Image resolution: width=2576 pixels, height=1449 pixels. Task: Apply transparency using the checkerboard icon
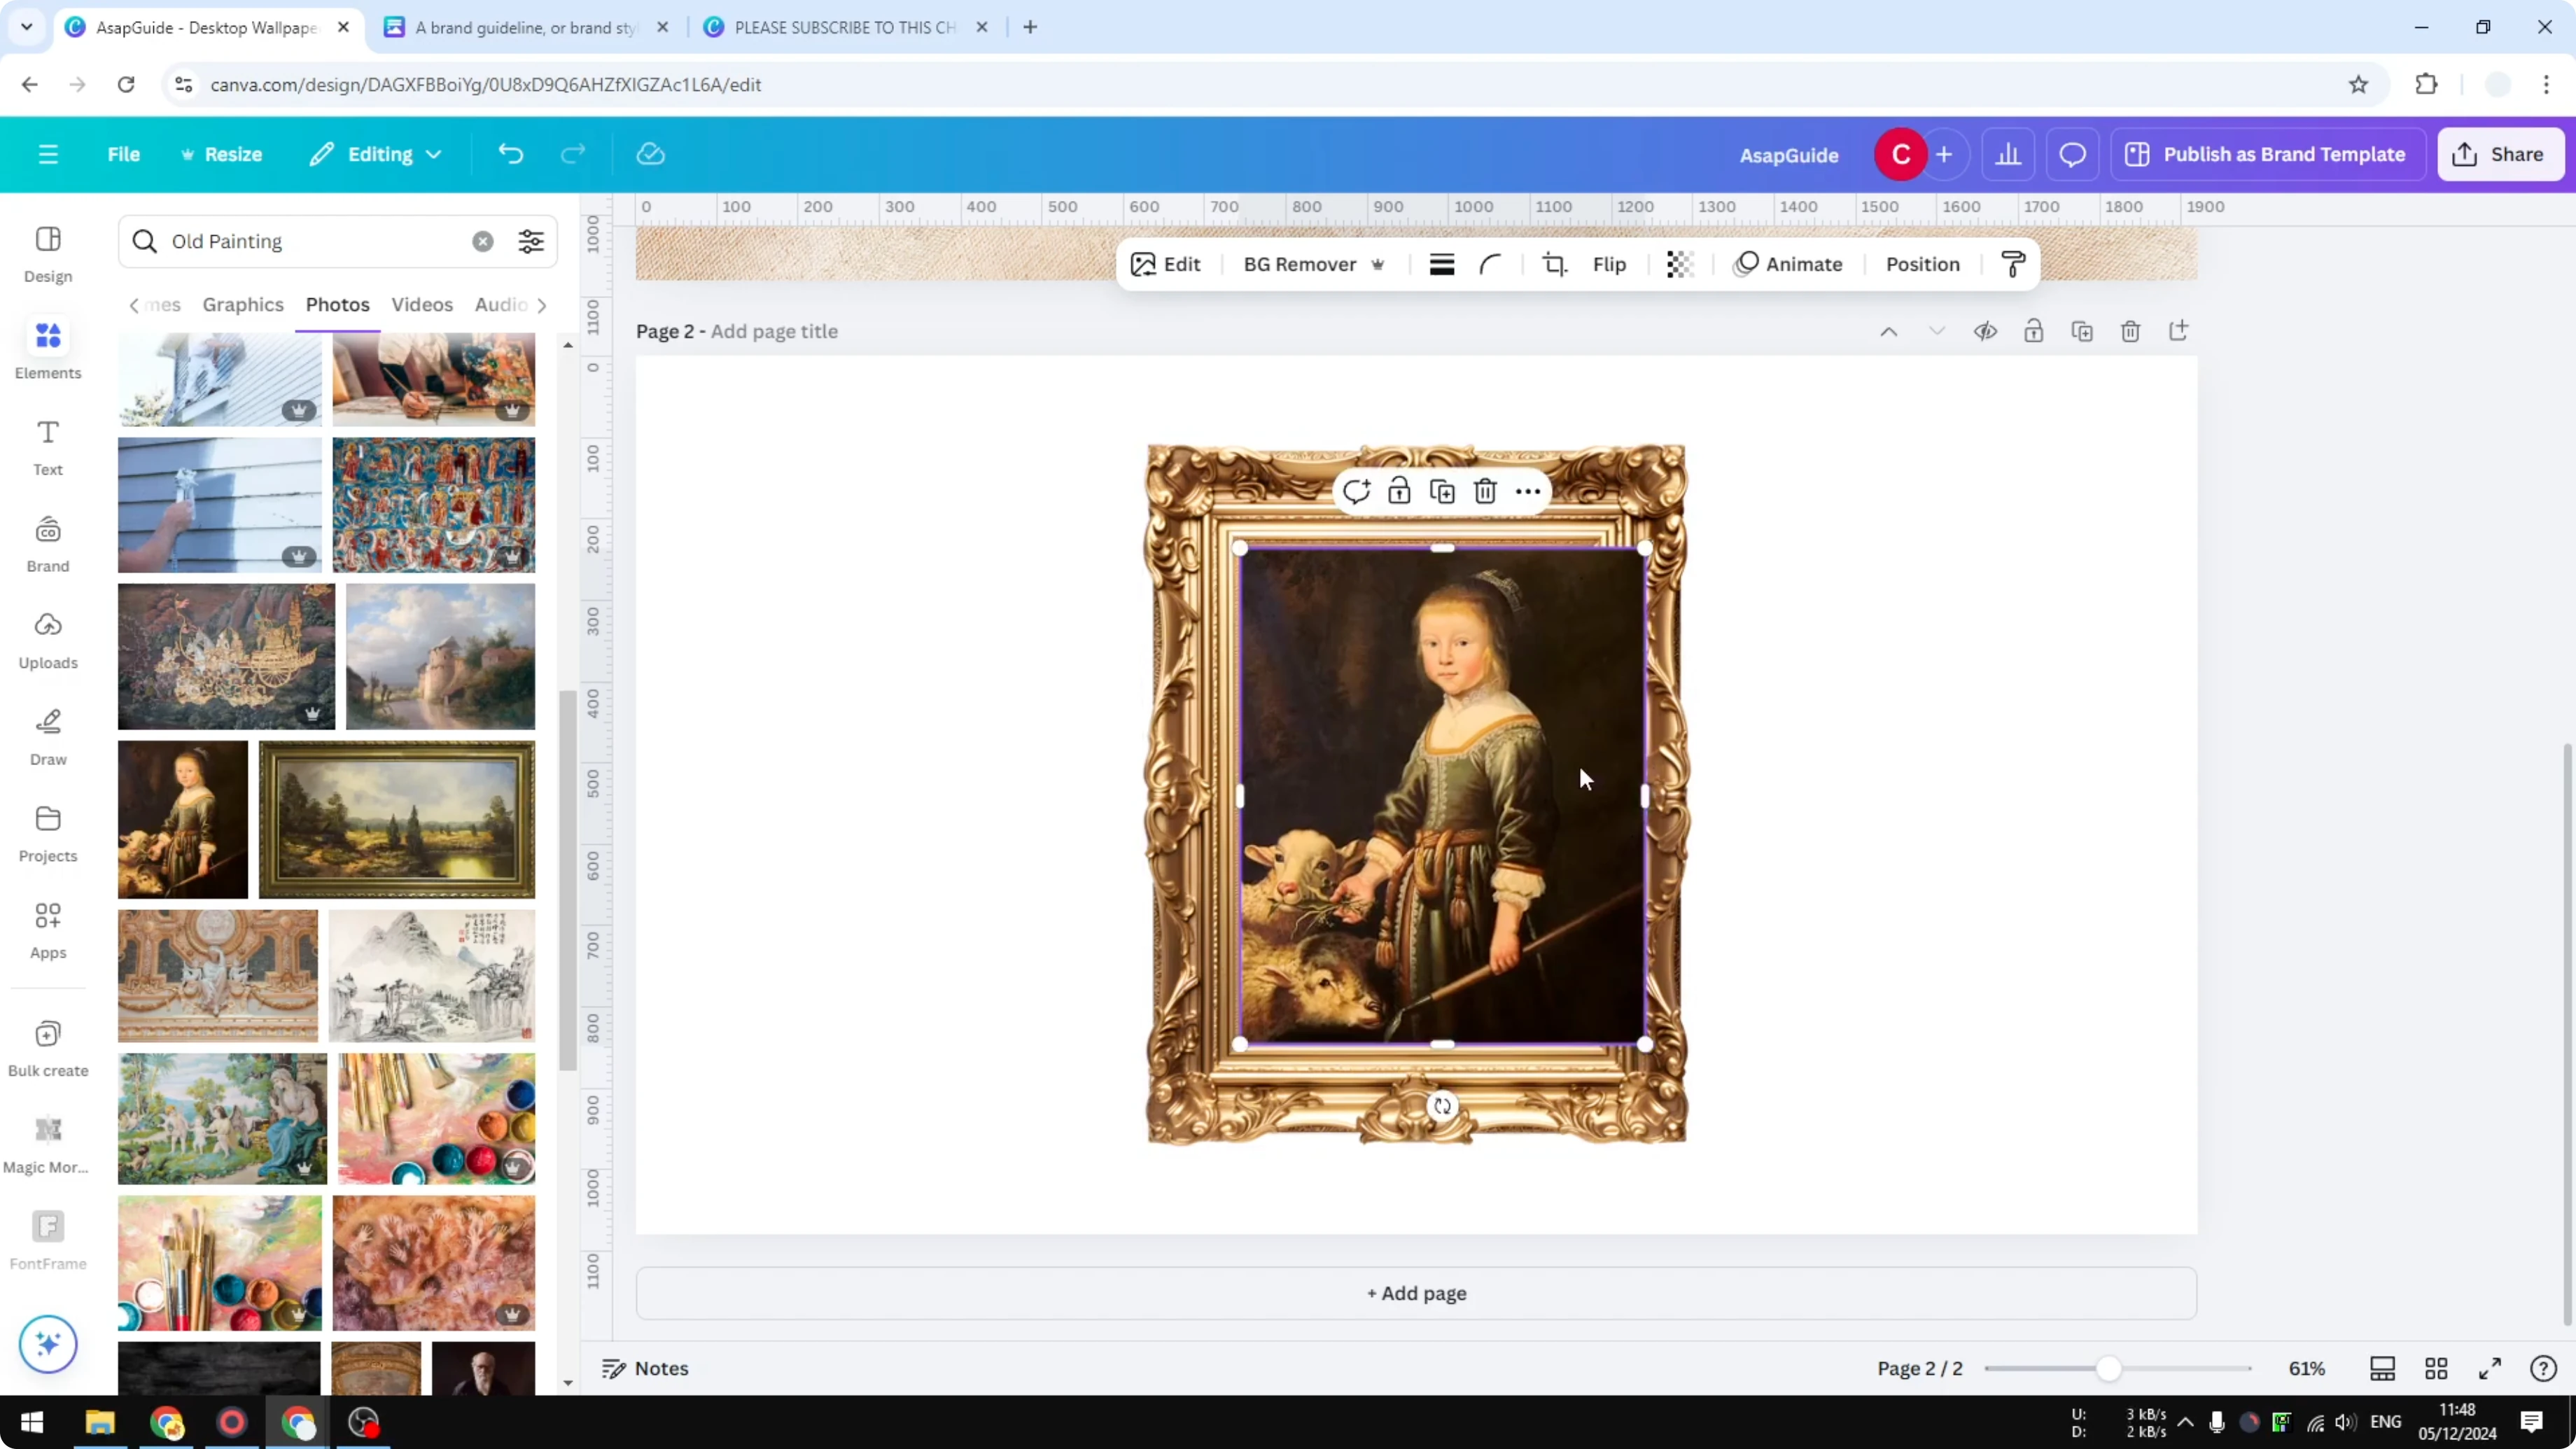1679,264
